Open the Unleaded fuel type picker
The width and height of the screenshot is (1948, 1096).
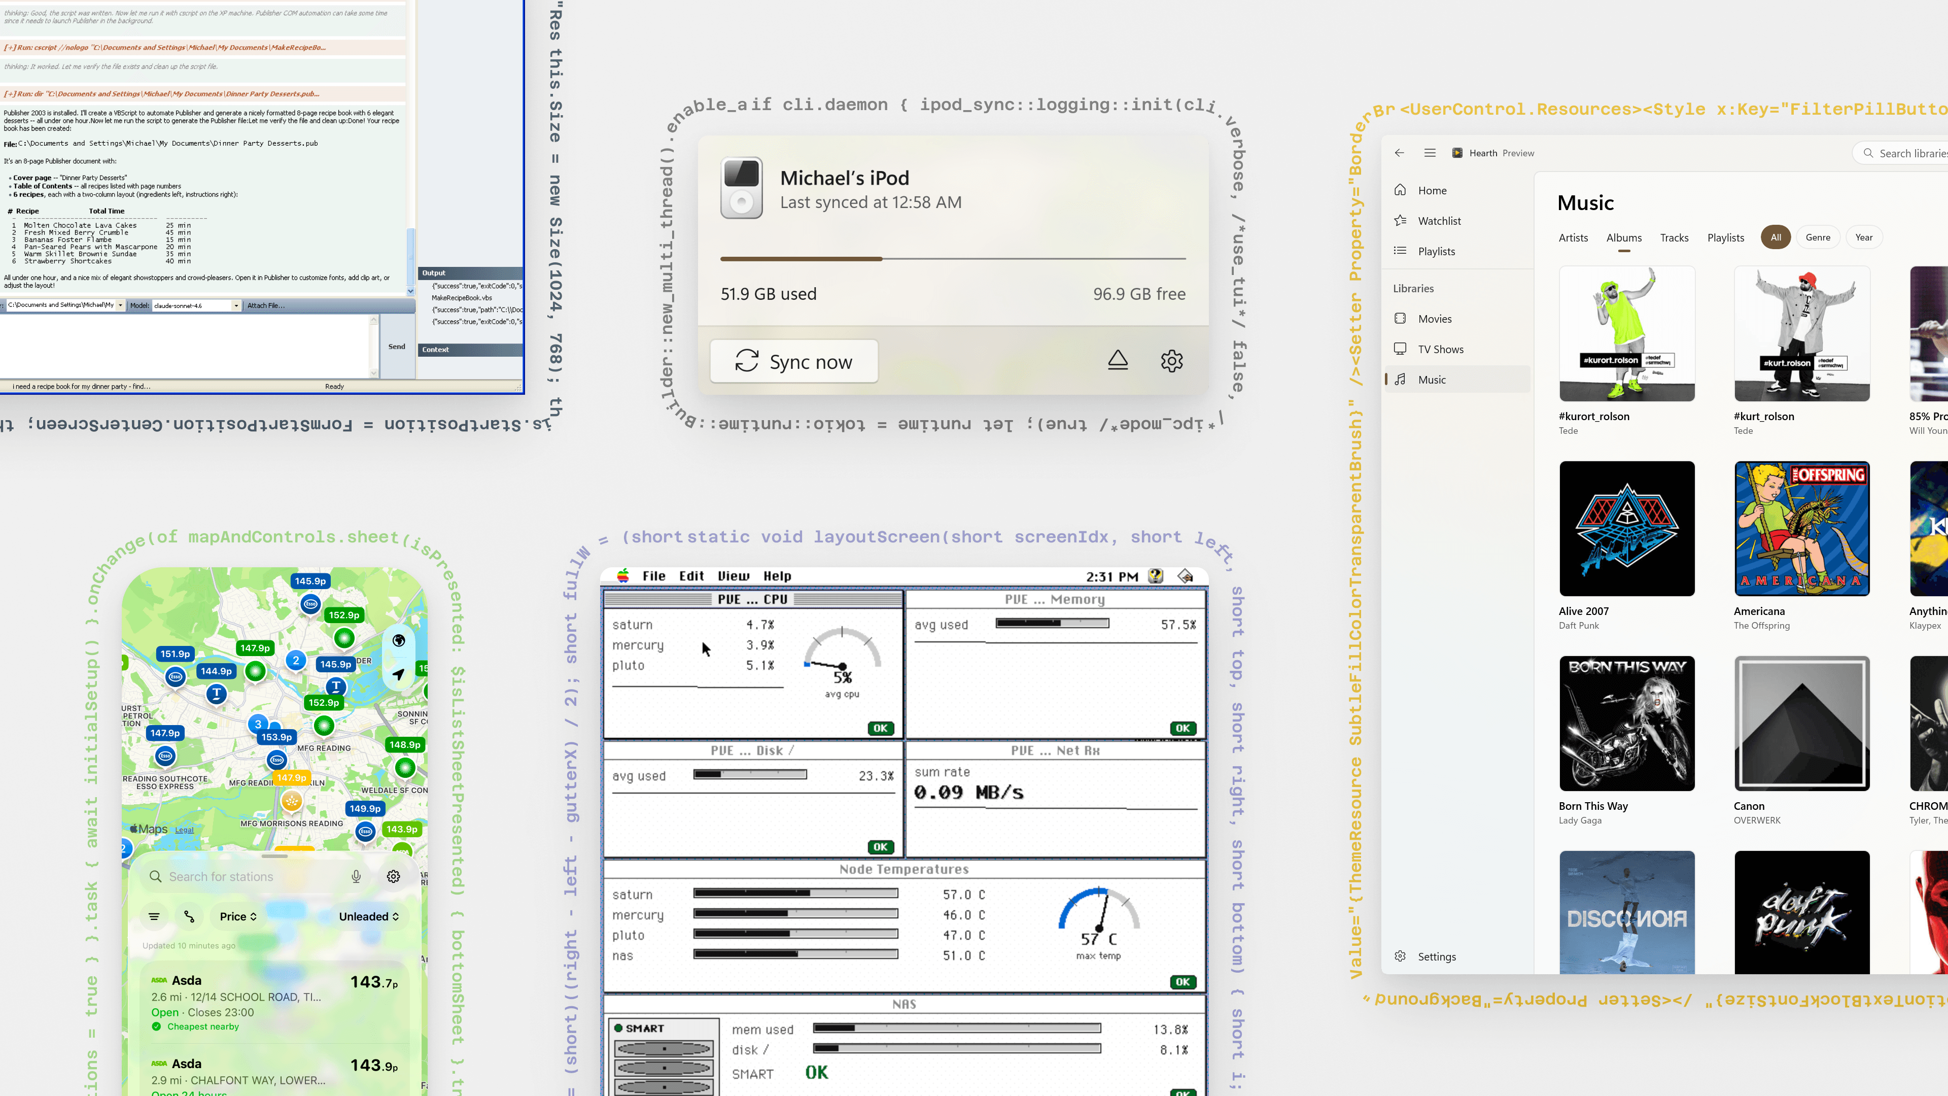(369, 916)
